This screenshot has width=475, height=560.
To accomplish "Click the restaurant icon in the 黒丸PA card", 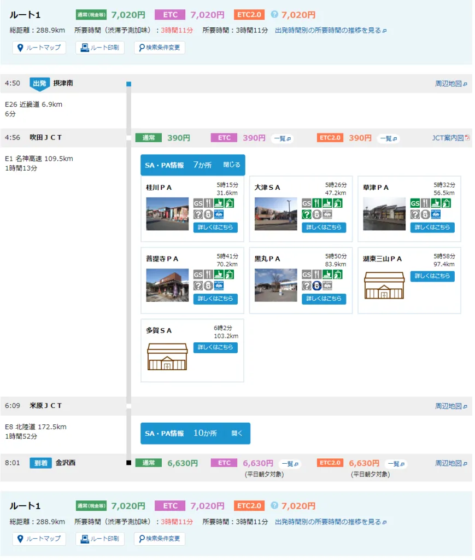I will click(317, 275).
